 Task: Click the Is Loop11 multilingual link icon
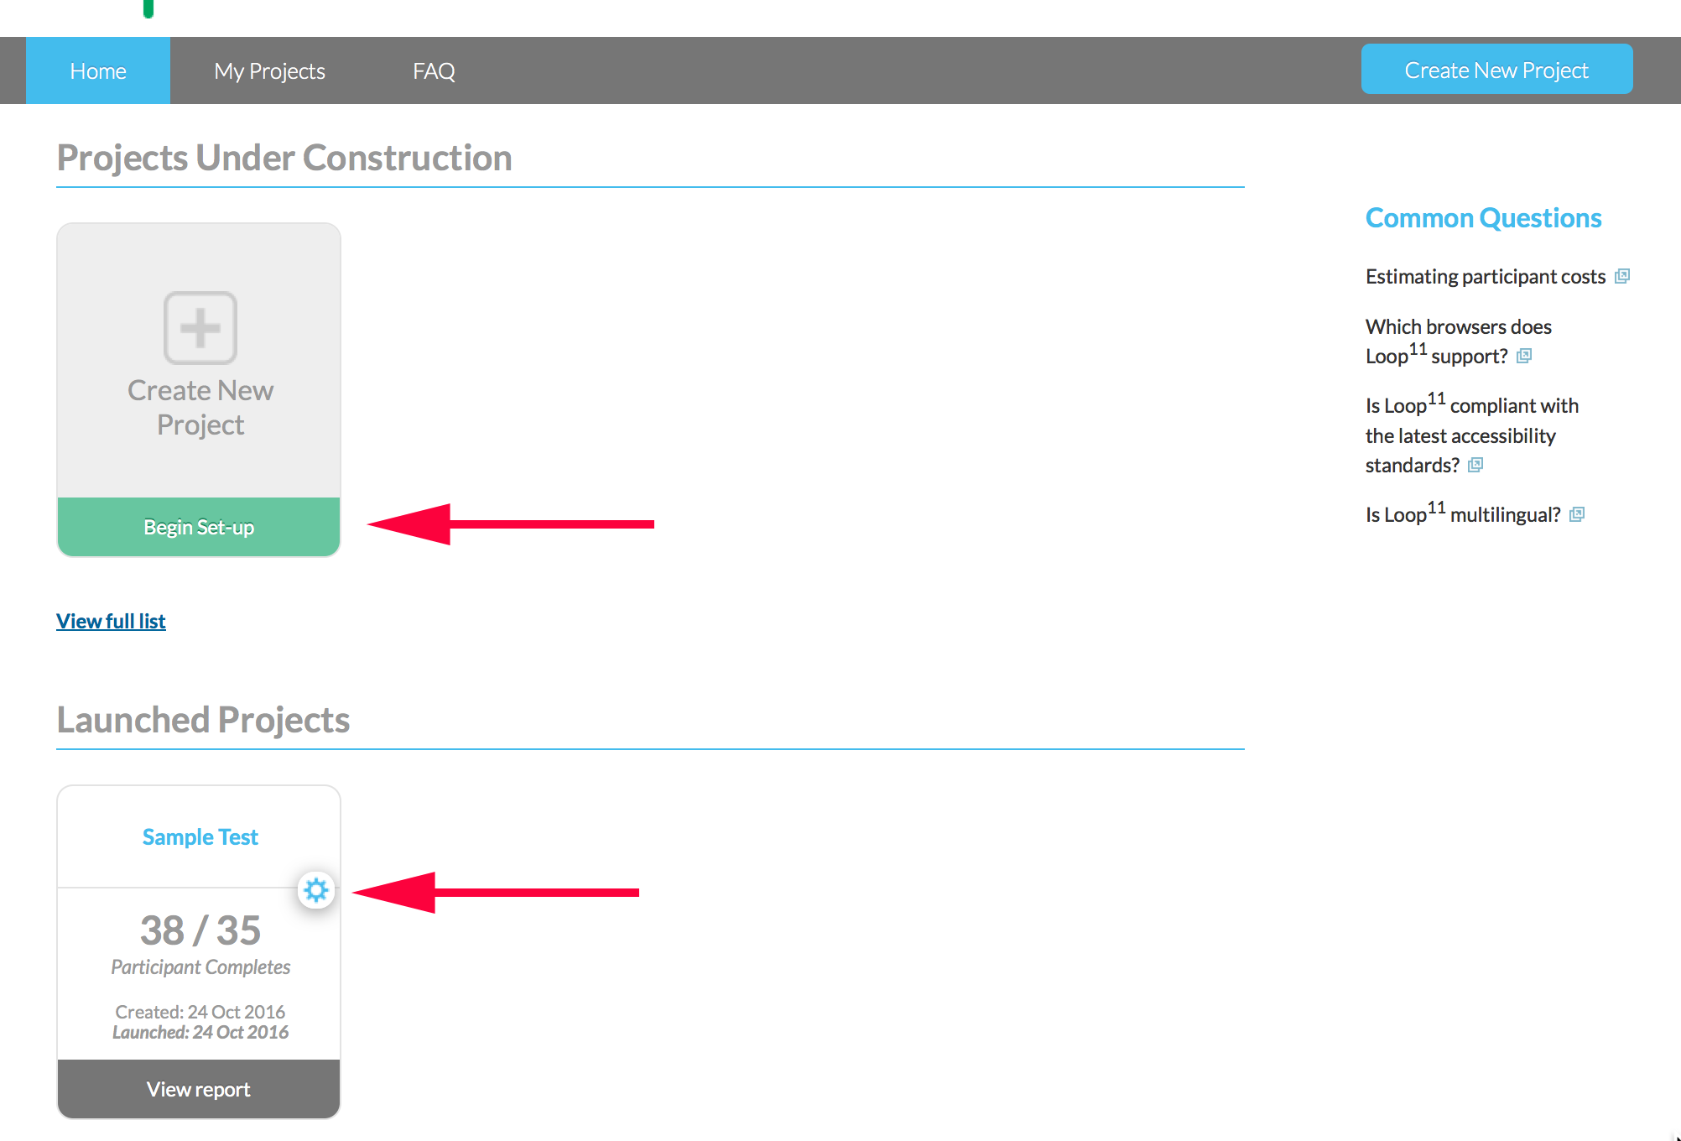(1574, 514)
